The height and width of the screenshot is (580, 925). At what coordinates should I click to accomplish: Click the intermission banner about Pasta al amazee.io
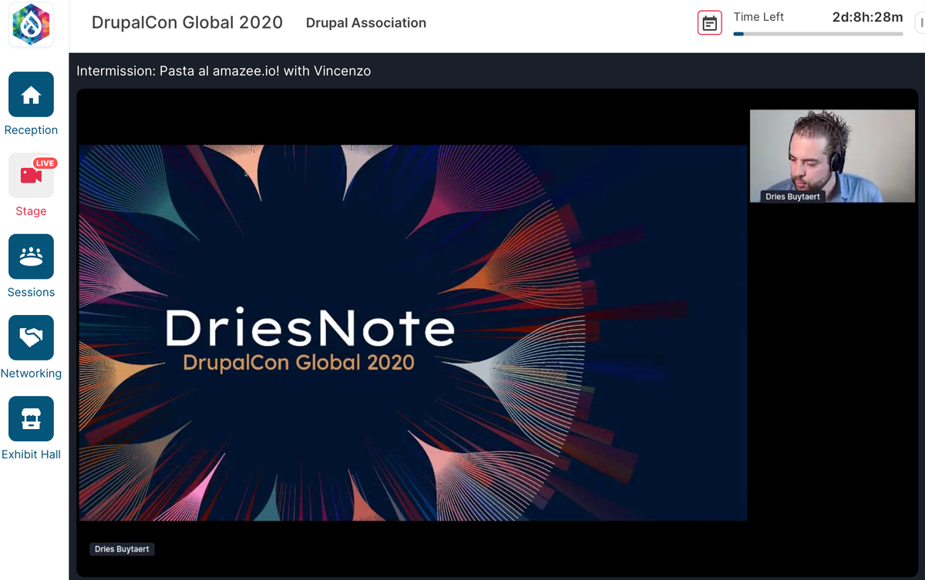[224, 71]
